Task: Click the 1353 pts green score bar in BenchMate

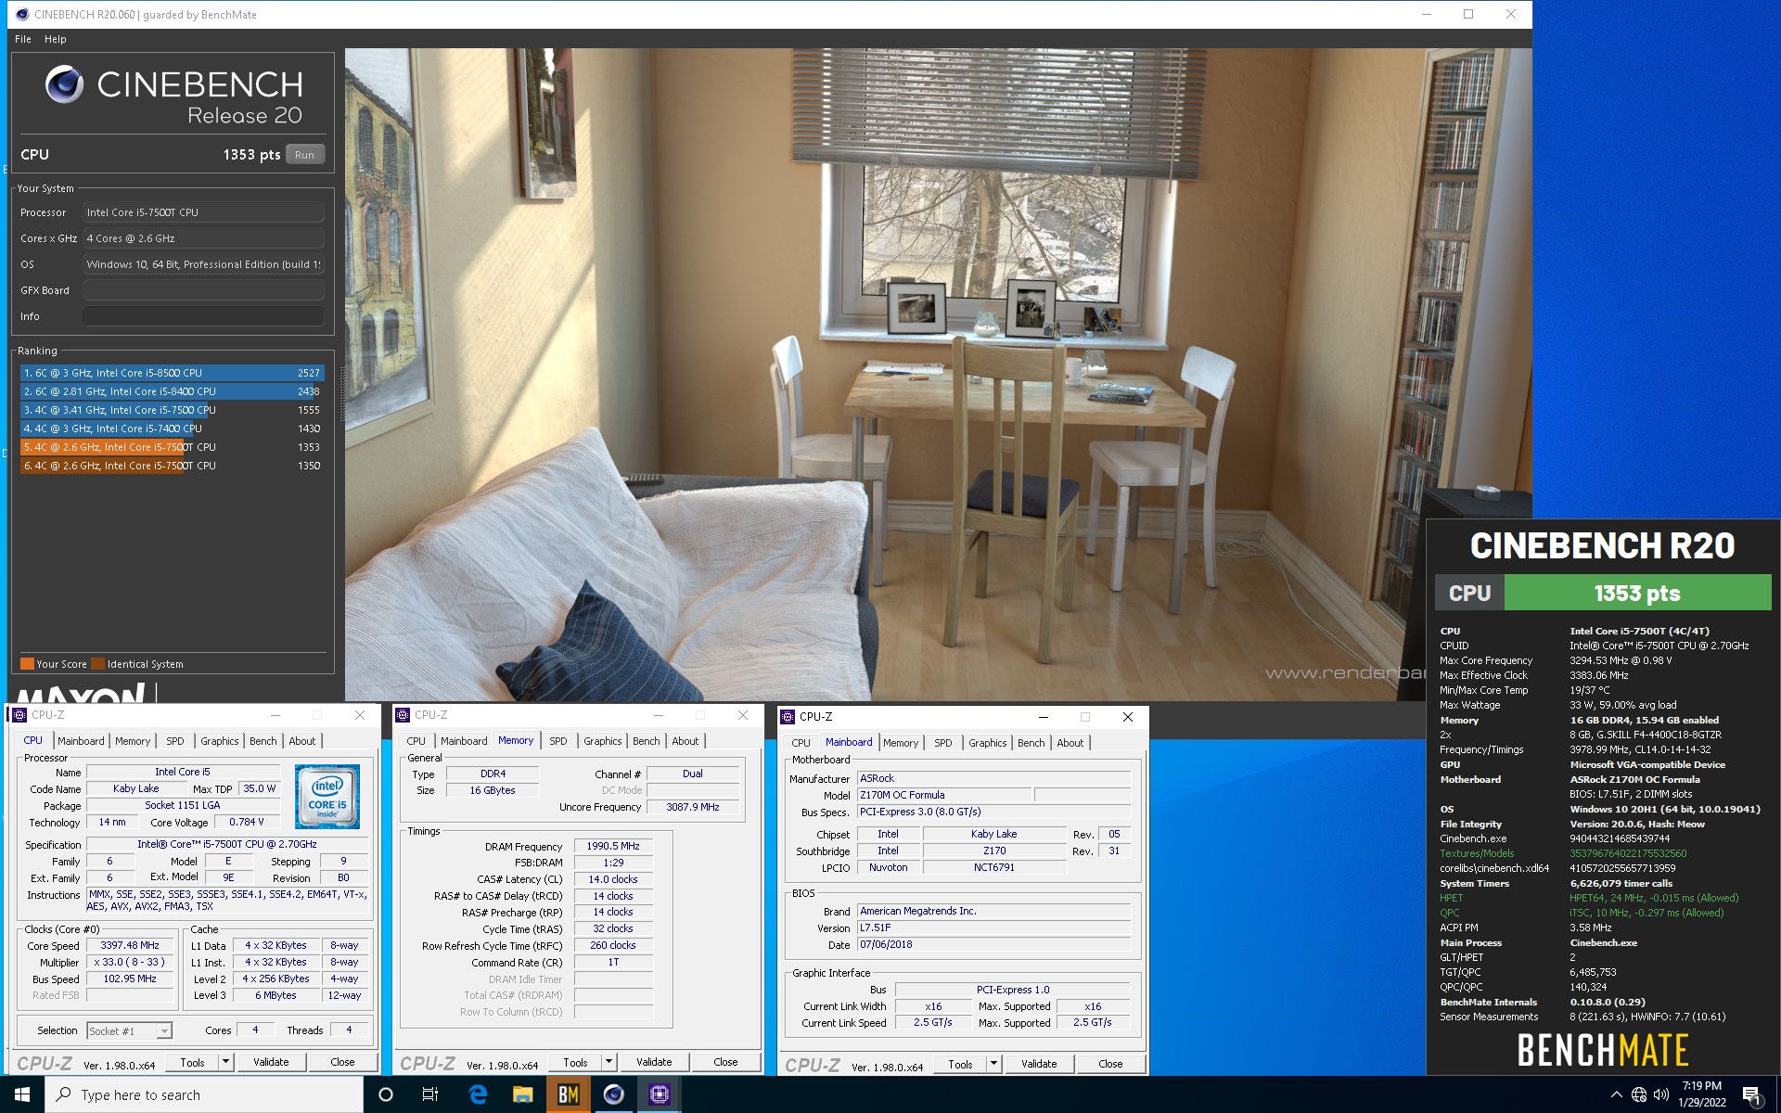Action: coord(1637,593)
